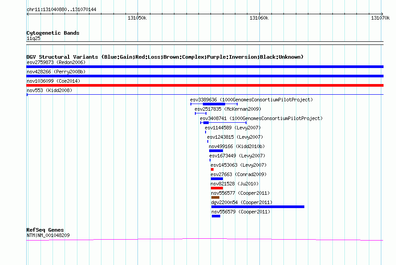Select the thin nsv553 (Kidd2008) variant line
This screenshot has width=396, height=265.
(205, 95)
